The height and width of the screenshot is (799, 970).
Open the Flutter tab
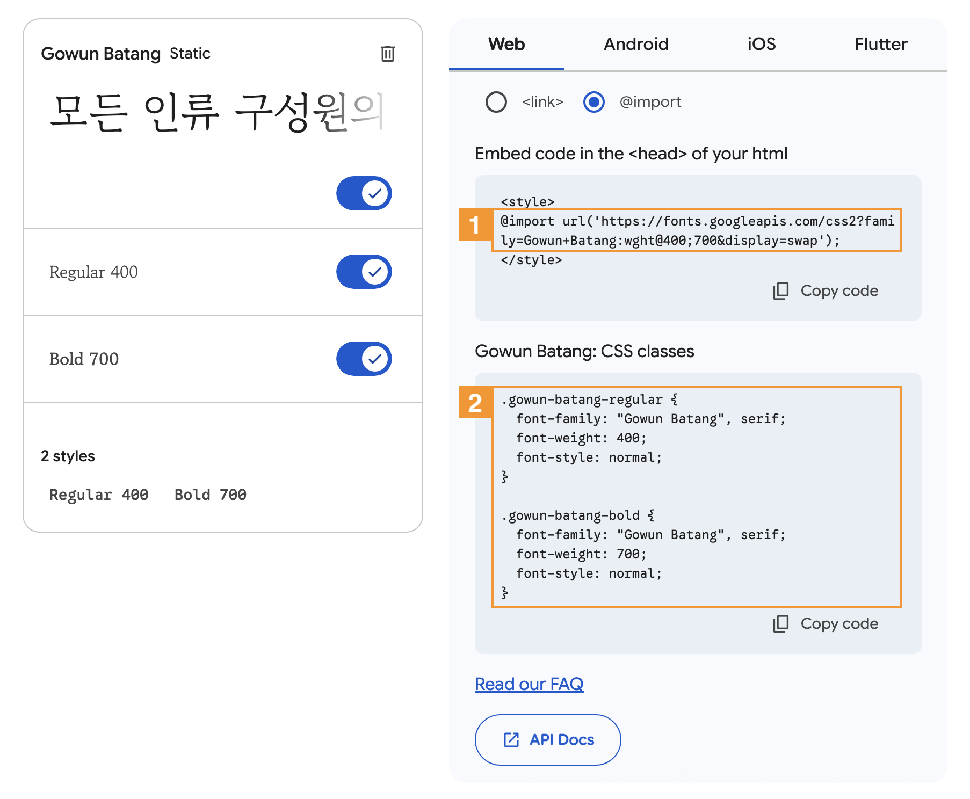(x=881, y=44)
